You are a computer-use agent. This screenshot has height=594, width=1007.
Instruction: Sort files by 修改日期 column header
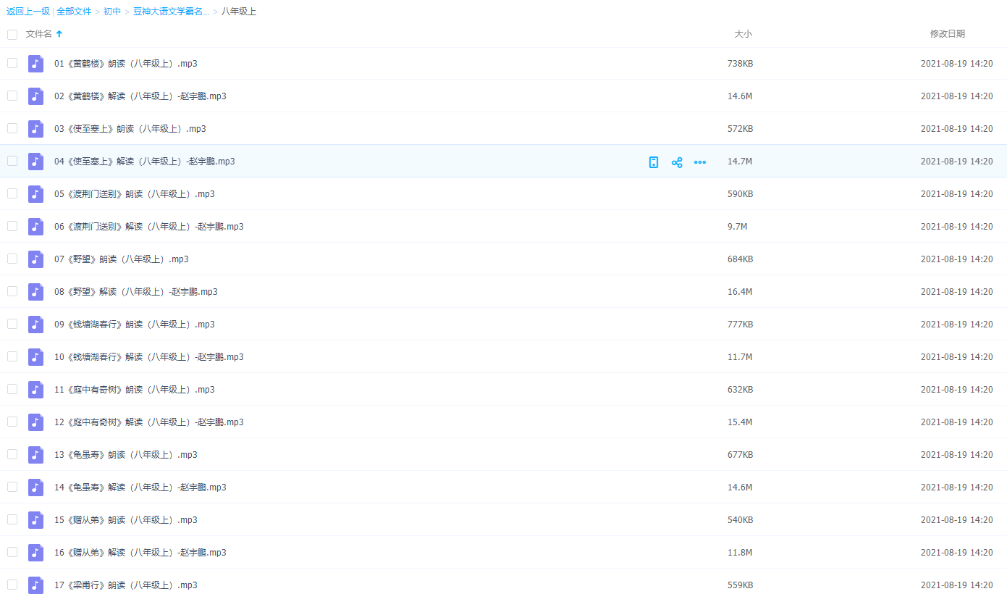pos(947,34)
